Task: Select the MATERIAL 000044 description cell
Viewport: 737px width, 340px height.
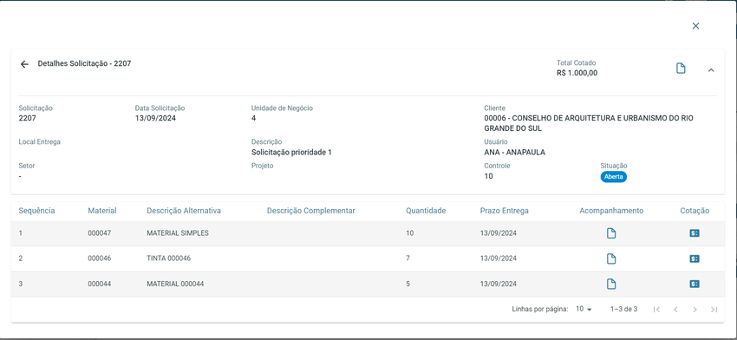Action: coord(175,284)
